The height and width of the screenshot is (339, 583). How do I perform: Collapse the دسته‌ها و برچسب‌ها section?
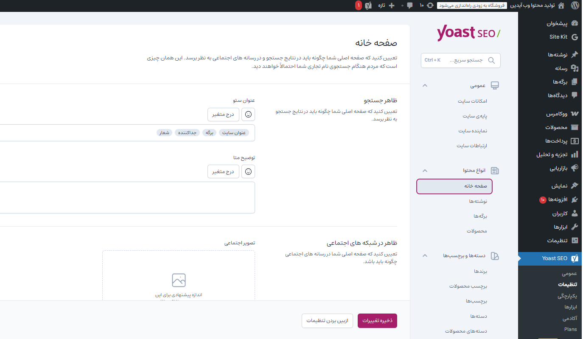pyautogui.click(x=425, y=256)
